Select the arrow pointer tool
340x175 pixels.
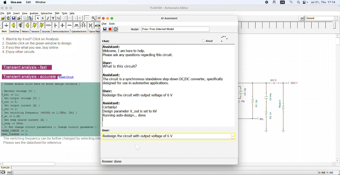(x=38, y=18)
